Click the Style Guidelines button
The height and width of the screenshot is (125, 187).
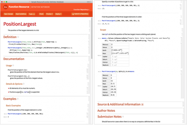pyautogui.click(x=21, y=14)
